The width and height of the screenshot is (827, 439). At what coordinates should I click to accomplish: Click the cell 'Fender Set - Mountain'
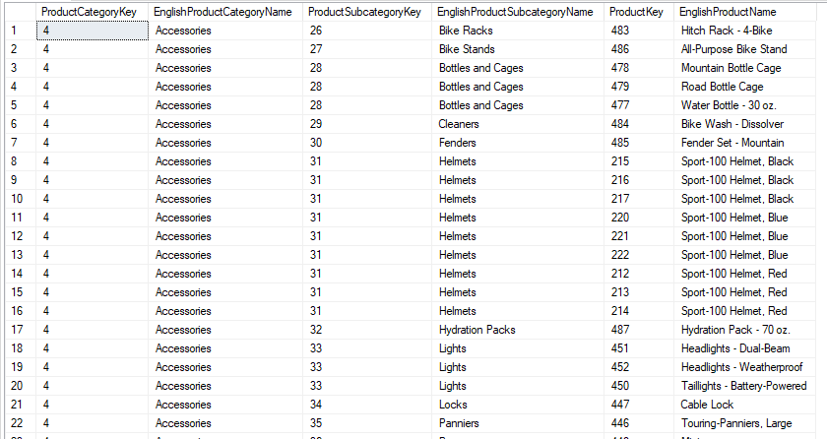(x=744, y=143)
